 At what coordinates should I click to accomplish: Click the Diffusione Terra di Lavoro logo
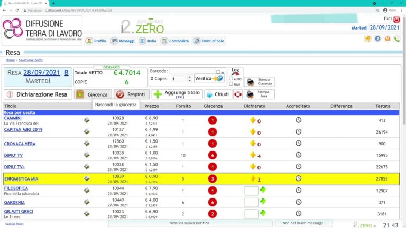point(42,31)
